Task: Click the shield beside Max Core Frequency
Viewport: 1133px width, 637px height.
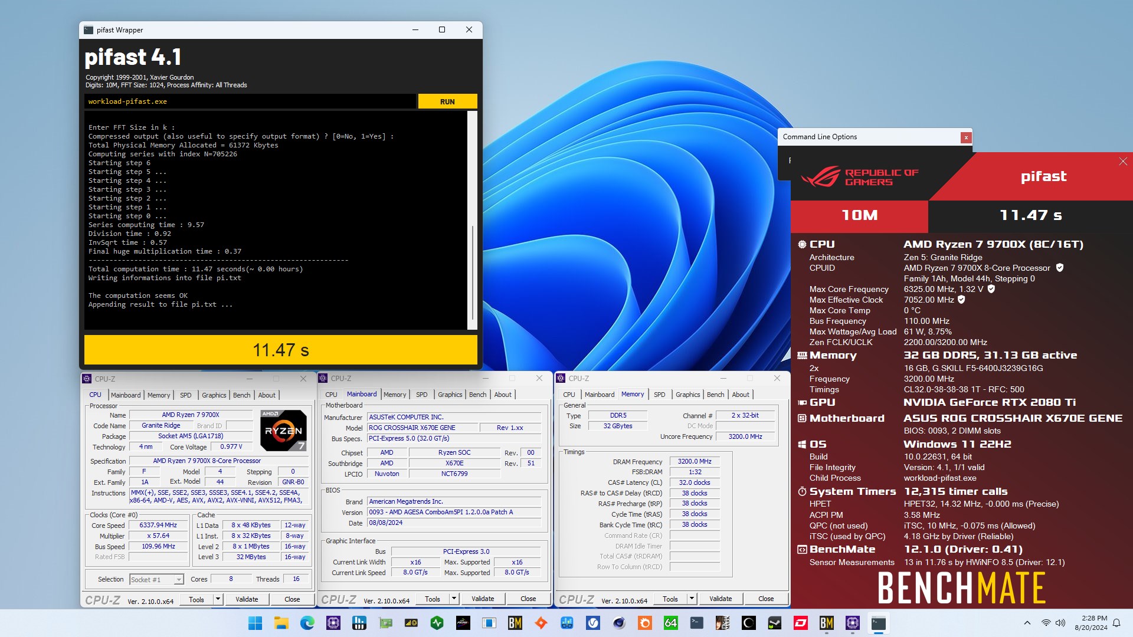Action: pos(991,289)
